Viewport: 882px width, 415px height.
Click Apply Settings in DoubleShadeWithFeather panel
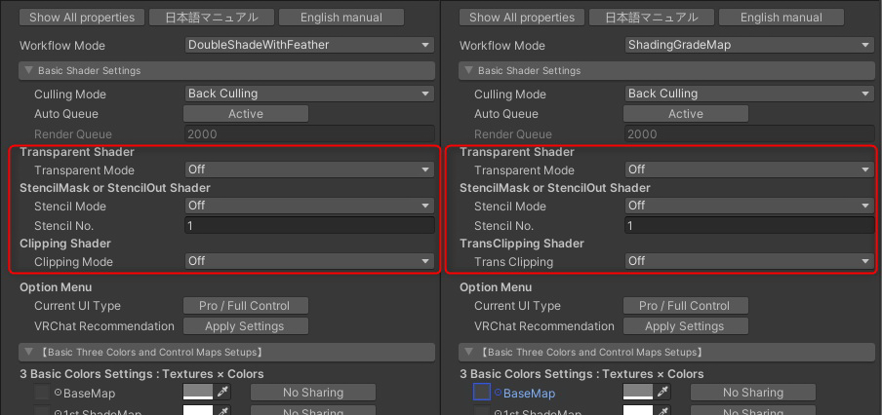coord(246,326)
